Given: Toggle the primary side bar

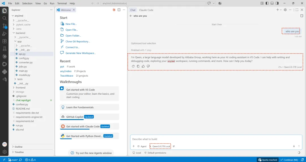Looking at the screenshot, I should point(267,3).
